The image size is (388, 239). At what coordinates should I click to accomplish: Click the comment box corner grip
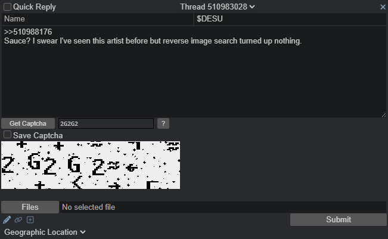384,115
